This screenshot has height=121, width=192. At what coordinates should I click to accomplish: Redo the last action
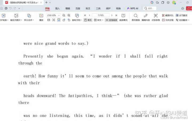(x=15, y=8)
